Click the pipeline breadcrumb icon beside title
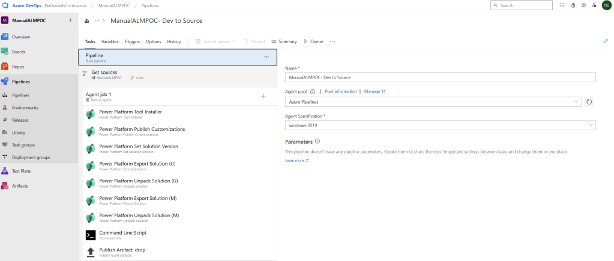This screenshot has height=261, width=614. [x=86, y=21]
